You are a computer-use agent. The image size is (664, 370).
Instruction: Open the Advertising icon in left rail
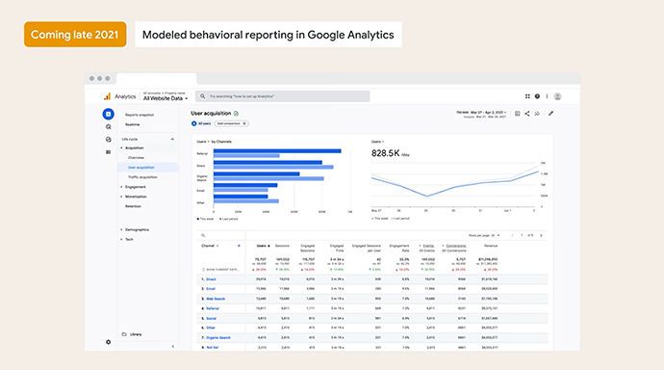(x=109, y=140)
